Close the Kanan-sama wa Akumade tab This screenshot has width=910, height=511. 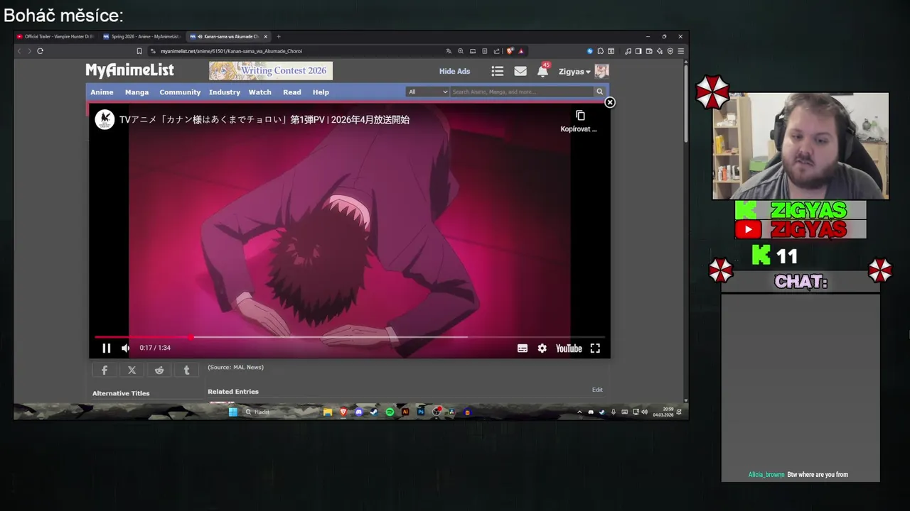pyautogui.click(x=266, y=36)
